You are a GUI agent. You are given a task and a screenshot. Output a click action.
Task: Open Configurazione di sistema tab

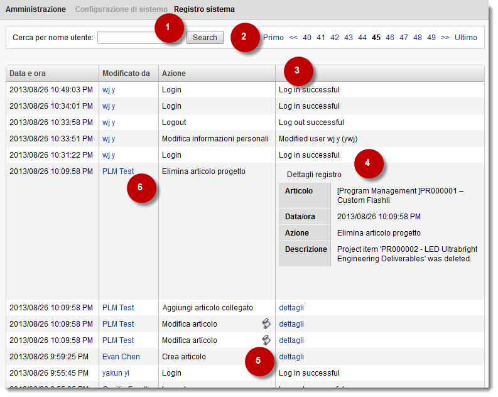click(x=121, y=9)
